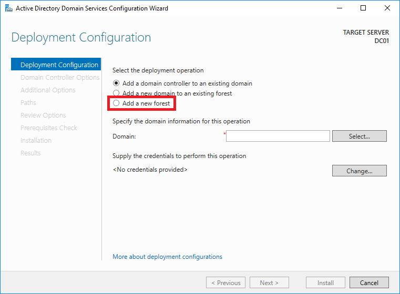Click the wizard app icon in title bar
This screenshot has height=294, width=400.
tap(9, 8)
